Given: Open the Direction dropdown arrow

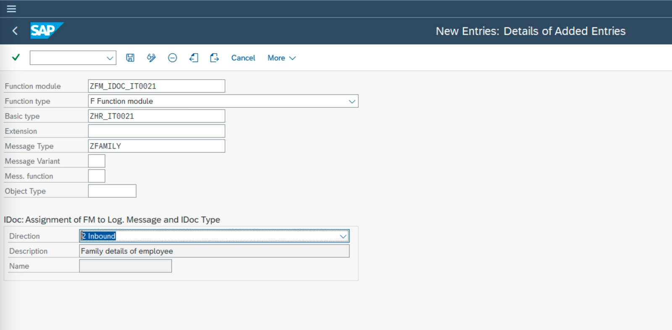Looking at the screenshot, I should (x=343, y=236).
